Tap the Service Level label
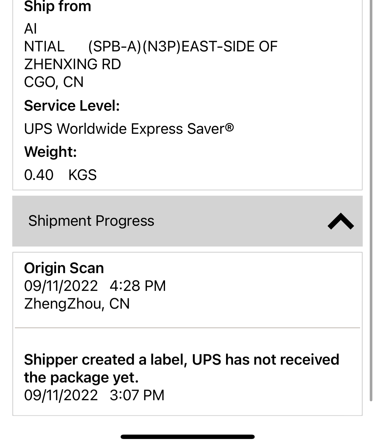Viewport: 375px width, 446px height. pyautogui.click(x=72, y=105)
